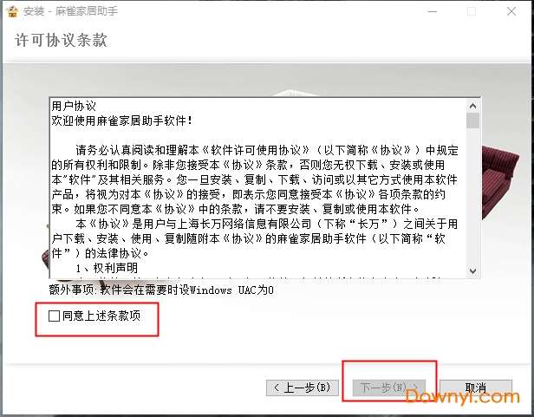Click the license box scroll-up arrow
The image size is (534, 417).
pyautogui.click(x=472, y=106)
